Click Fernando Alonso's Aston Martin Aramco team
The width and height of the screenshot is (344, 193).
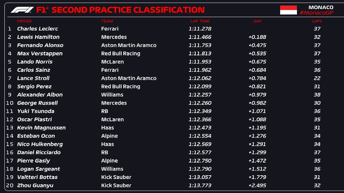(x=129, y=45)
